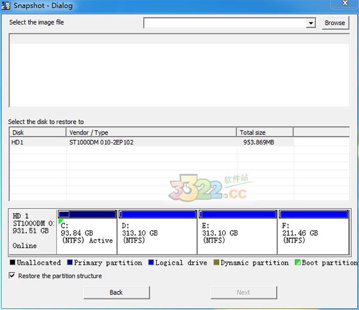Click the Back button
This screenshot has width=359, height=310.
coord(116,292)
